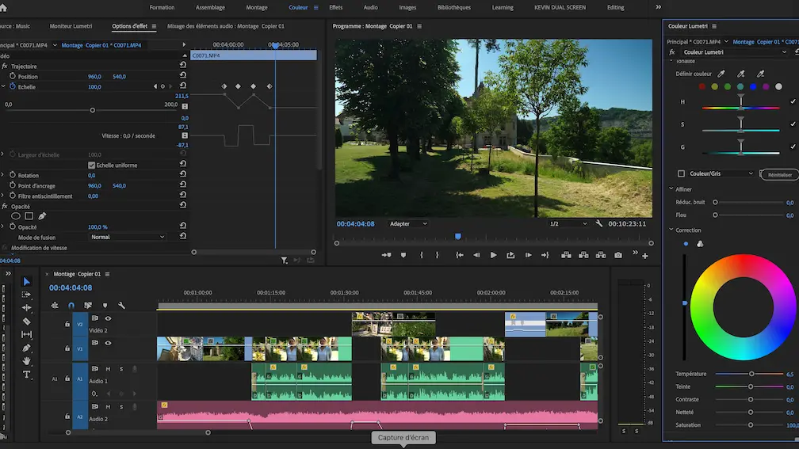Screen dimensions: 799x449
Task: Open the Moniteur Lumetri tab
Action: (x=71, y=26)
